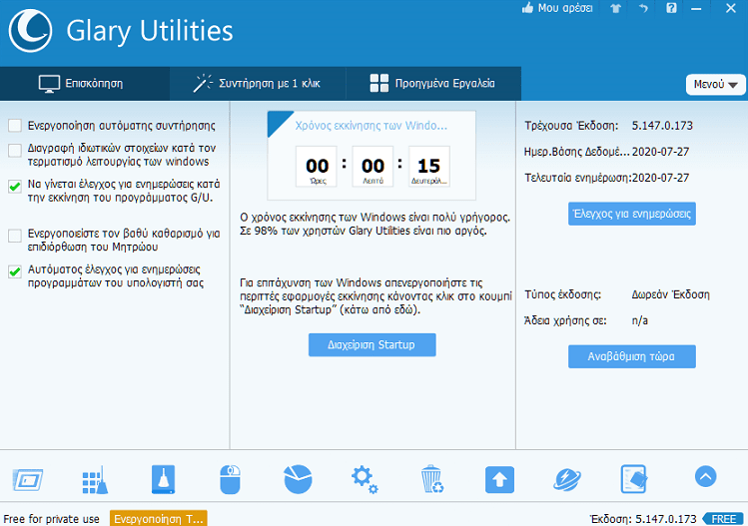Open the skin (t-shirt) icon
Viewport: 748px width, 526px height.
click(x=616, y=9)
